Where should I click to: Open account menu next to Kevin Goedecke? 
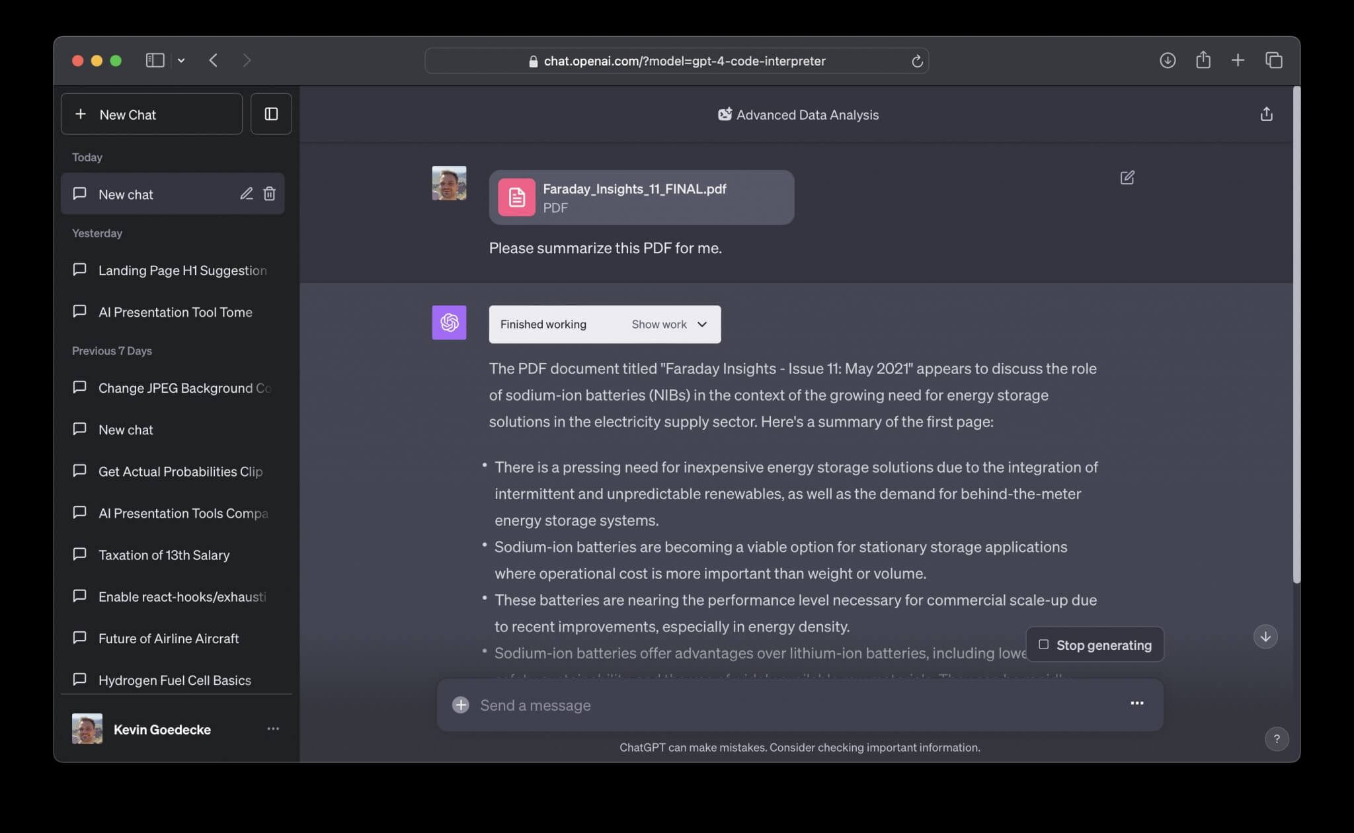coord(273,729)
